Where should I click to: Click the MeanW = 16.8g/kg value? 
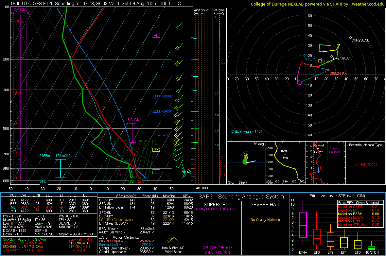17,220
